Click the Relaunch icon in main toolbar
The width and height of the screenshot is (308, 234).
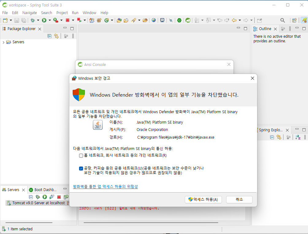(x=79, y=20)
